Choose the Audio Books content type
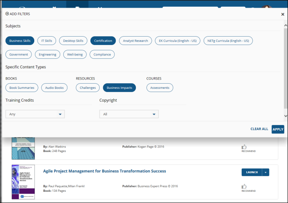This screenshot has width=288, height=203. tap(54, 88)
